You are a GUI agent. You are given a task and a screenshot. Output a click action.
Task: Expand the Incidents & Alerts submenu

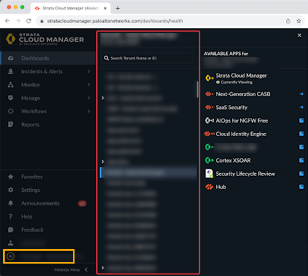point(89,71)
